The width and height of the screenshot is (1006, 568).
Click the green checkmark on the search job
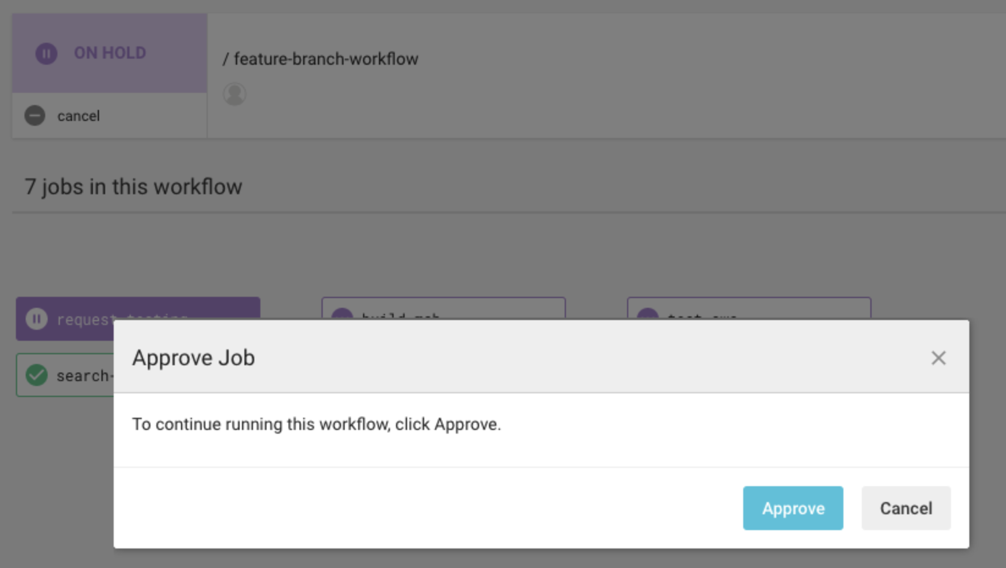[35, 375]
